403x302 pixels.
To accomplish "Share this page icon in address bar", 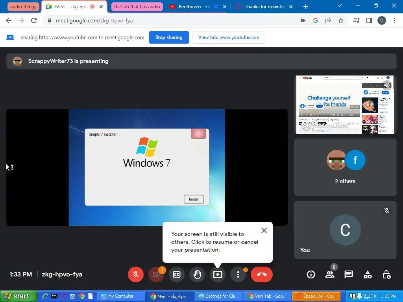I will click(x=328, y=20).
